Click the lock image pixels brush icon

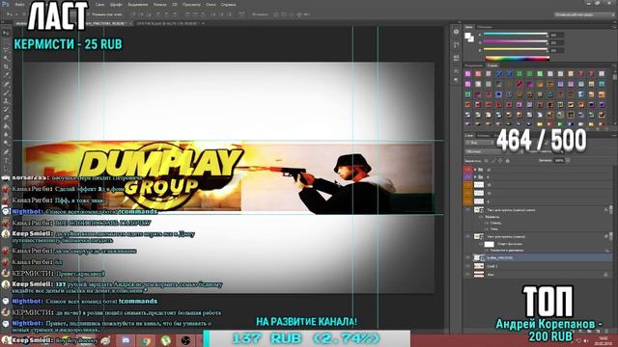click(x=493, y=161)
